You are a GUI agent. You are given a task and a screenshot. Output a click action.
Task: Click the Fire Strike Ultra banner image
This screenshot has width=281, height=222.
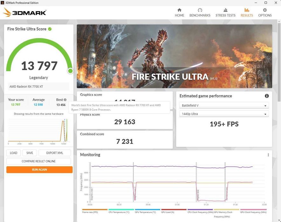175,56
